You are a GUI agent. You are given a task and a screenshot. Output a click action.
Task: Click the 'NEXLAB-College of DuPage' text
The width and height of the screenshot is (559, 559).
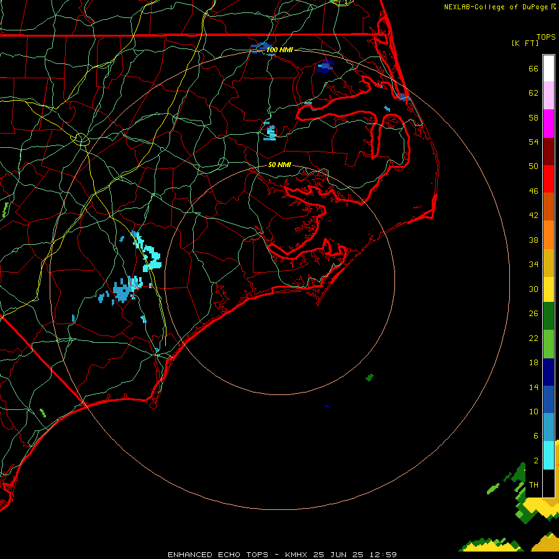tap(497, 7)
